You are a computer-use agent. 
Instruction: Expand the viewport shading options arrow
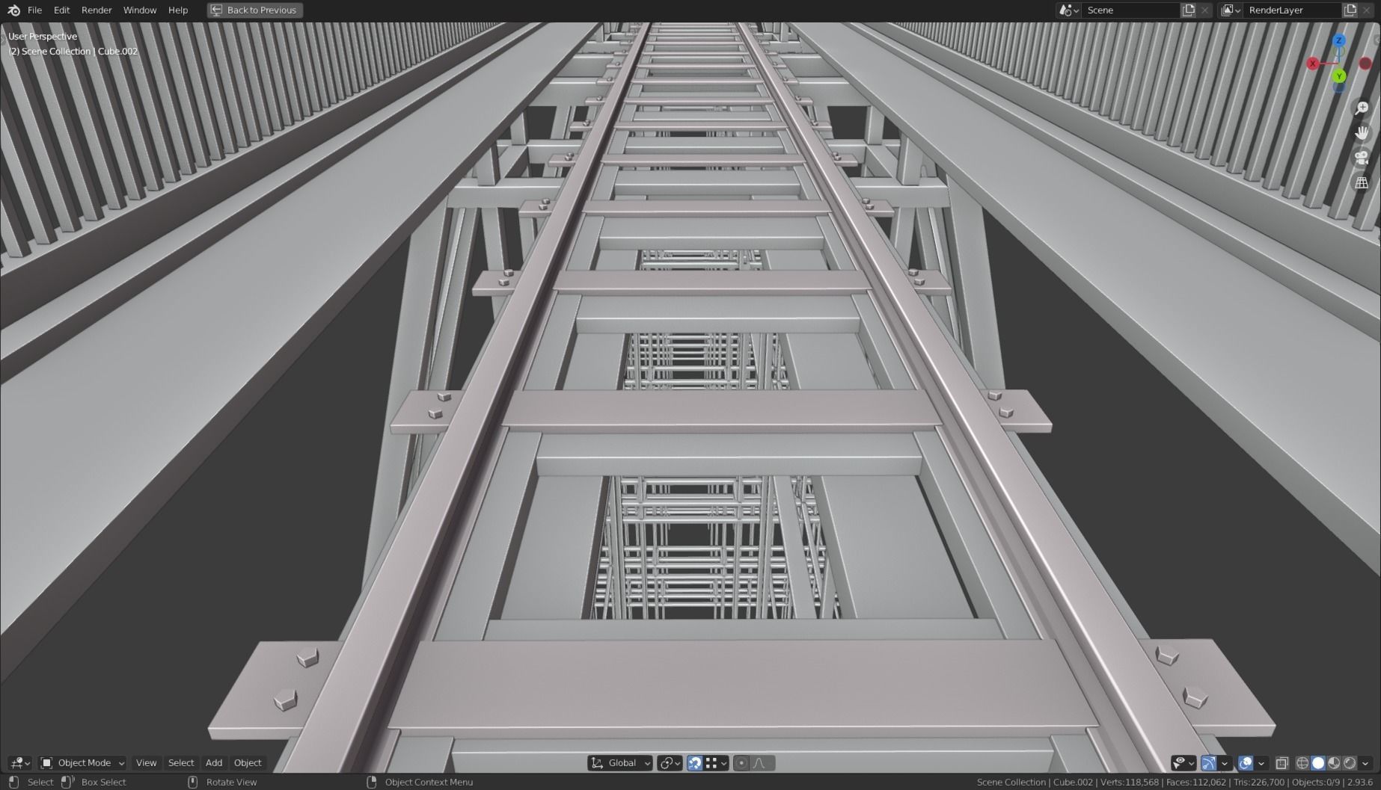[1365, 763]
